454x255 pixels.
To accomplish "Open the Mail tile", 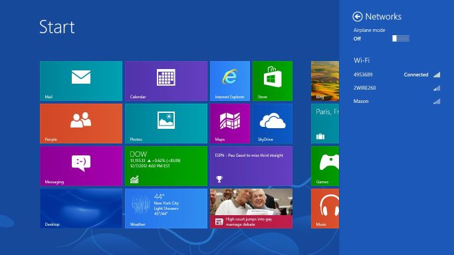I will (81, 81).
